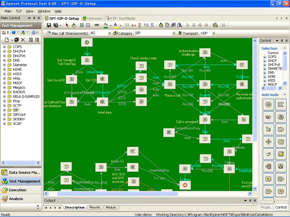Image resolution: width=290 pixels, height=217 pixels.
Task: Click the rounded rectangle node button under Add Node
Action: [268, 105]
